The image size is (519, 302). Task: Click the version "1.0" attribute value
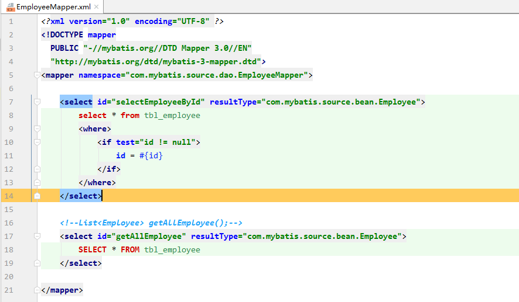(118, 22)
